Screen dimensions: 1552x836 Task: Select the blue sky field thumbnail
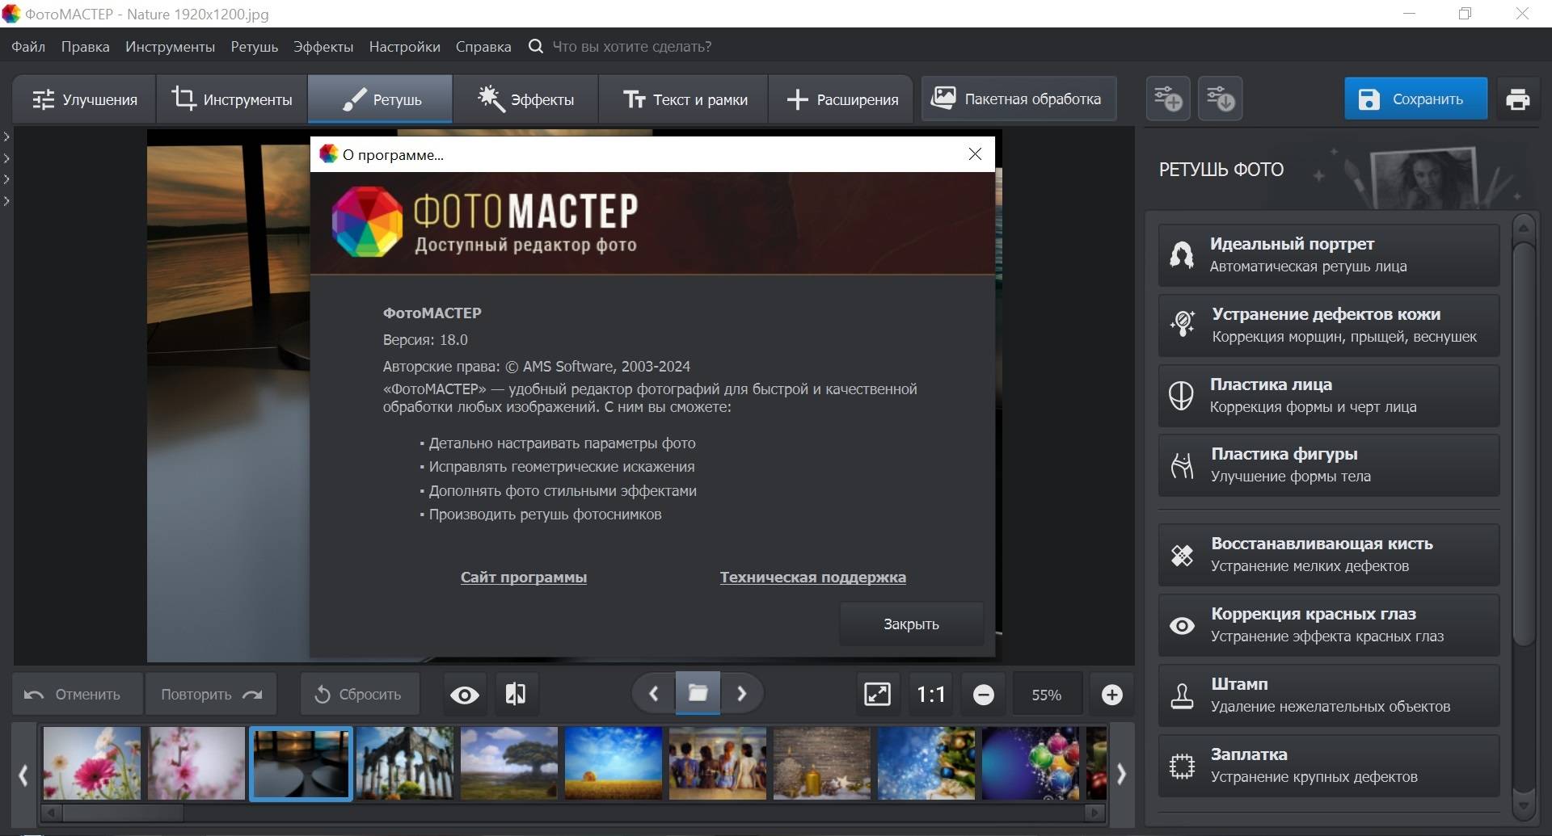click(613, 763)
